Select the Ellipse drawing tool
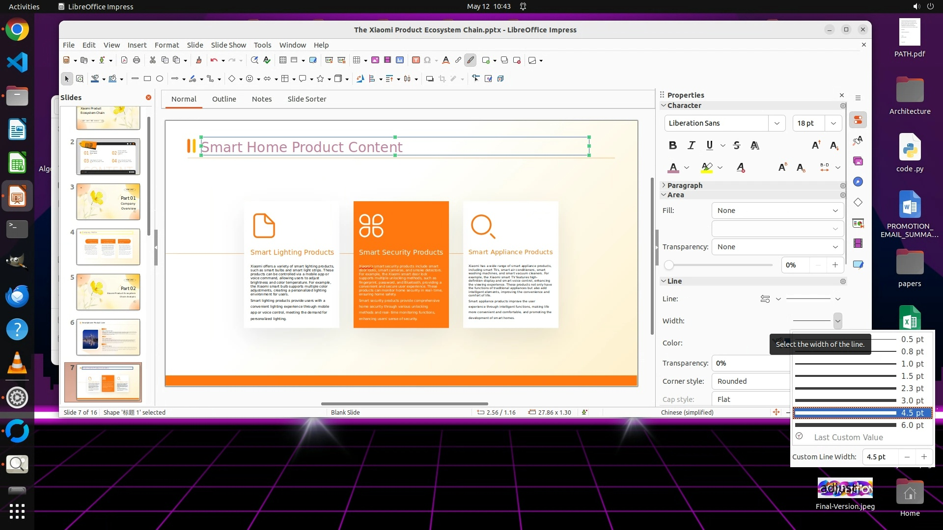The image size is (943, 530). pos(160,79)
